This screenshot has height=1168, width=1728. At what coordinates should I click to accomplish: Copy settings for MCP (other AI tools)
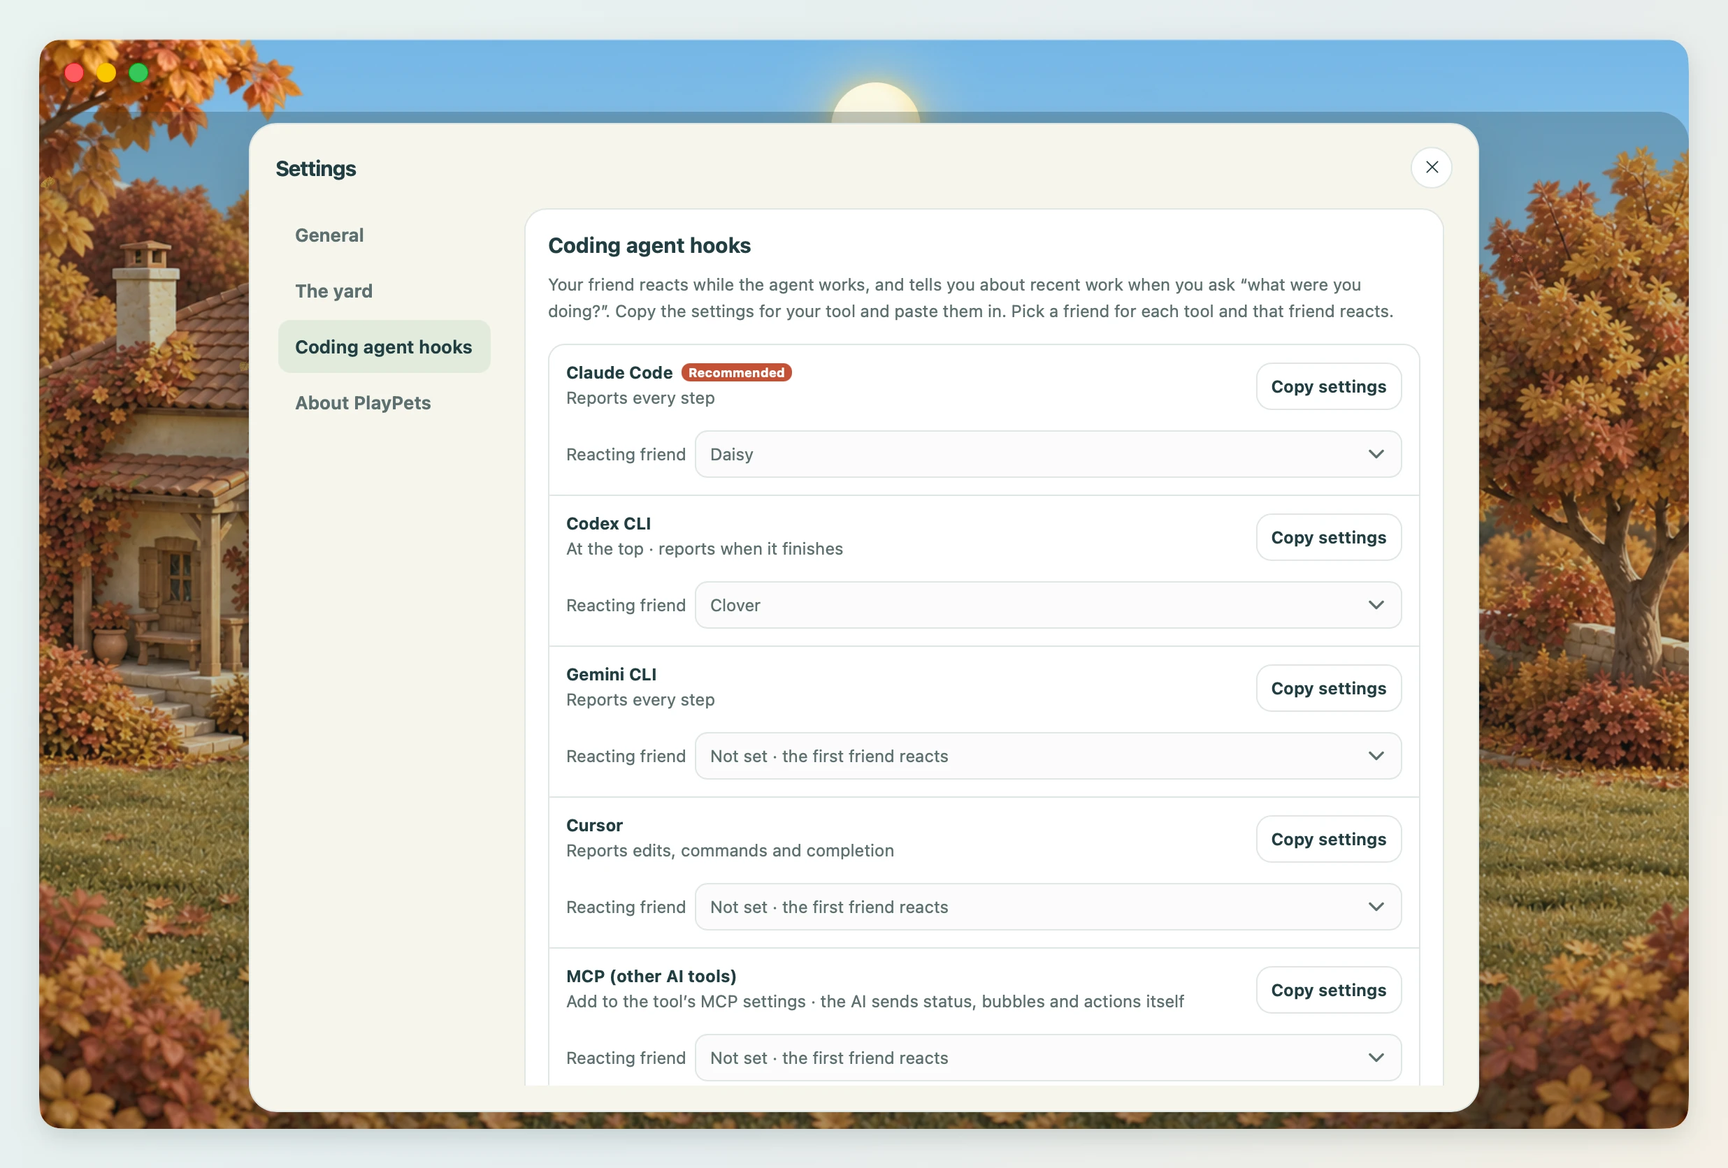tap(1328, 990)
